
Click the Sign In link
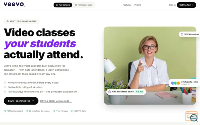pos(172,5)
